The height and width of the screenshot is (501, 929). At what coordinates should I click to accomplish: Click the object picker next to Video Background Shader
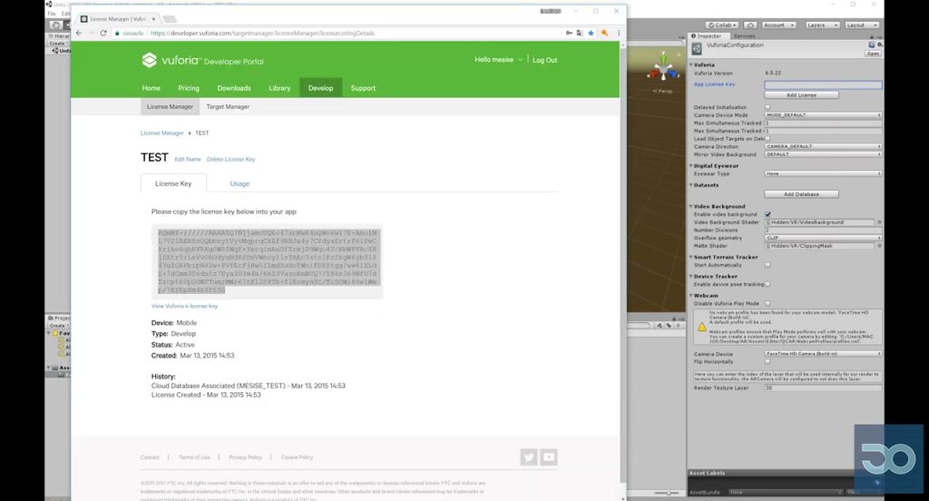[879, 222]
